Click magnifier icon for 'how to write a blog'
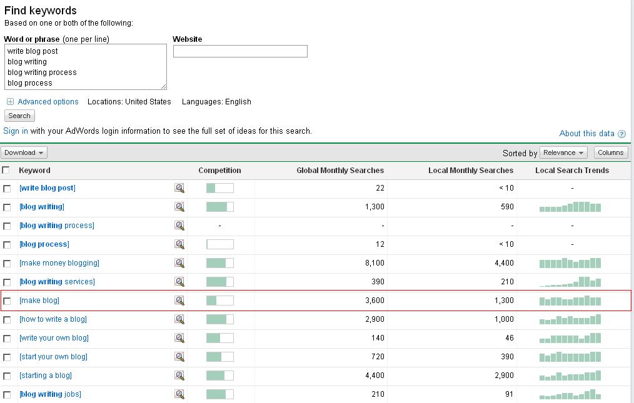This screenshot has width=634, height=403. pyautogui.click(x=179, y=319)
